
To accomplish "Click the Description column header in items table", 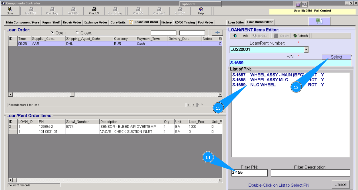I will tap(131, 121).
